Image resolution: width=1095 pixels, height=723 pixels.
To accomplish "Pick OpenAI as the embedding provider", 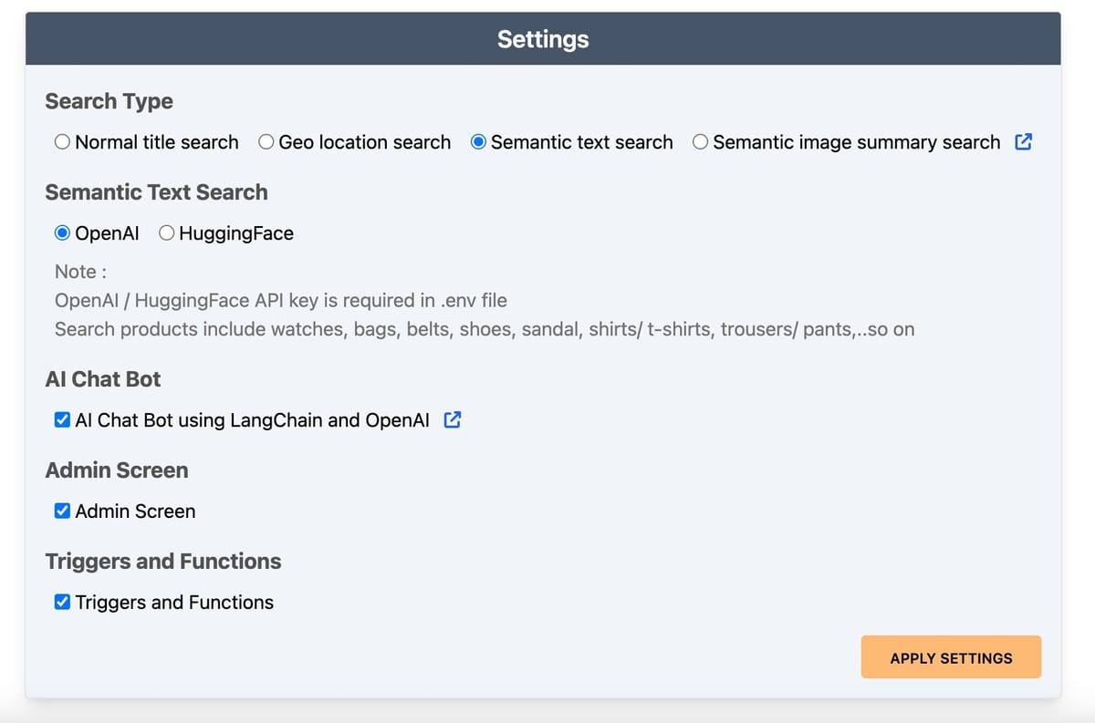I will (x=62, y=232).
